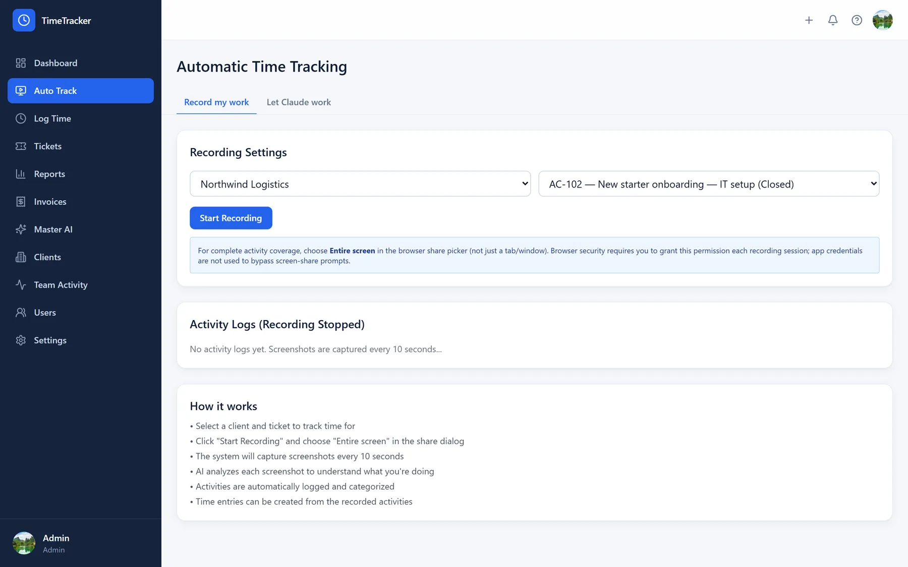
Task: Click the TimeTracker clock logo icon
Action: pos(24,20)
